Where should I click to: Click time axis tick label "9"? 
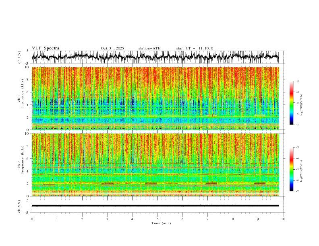click(258, 219)
